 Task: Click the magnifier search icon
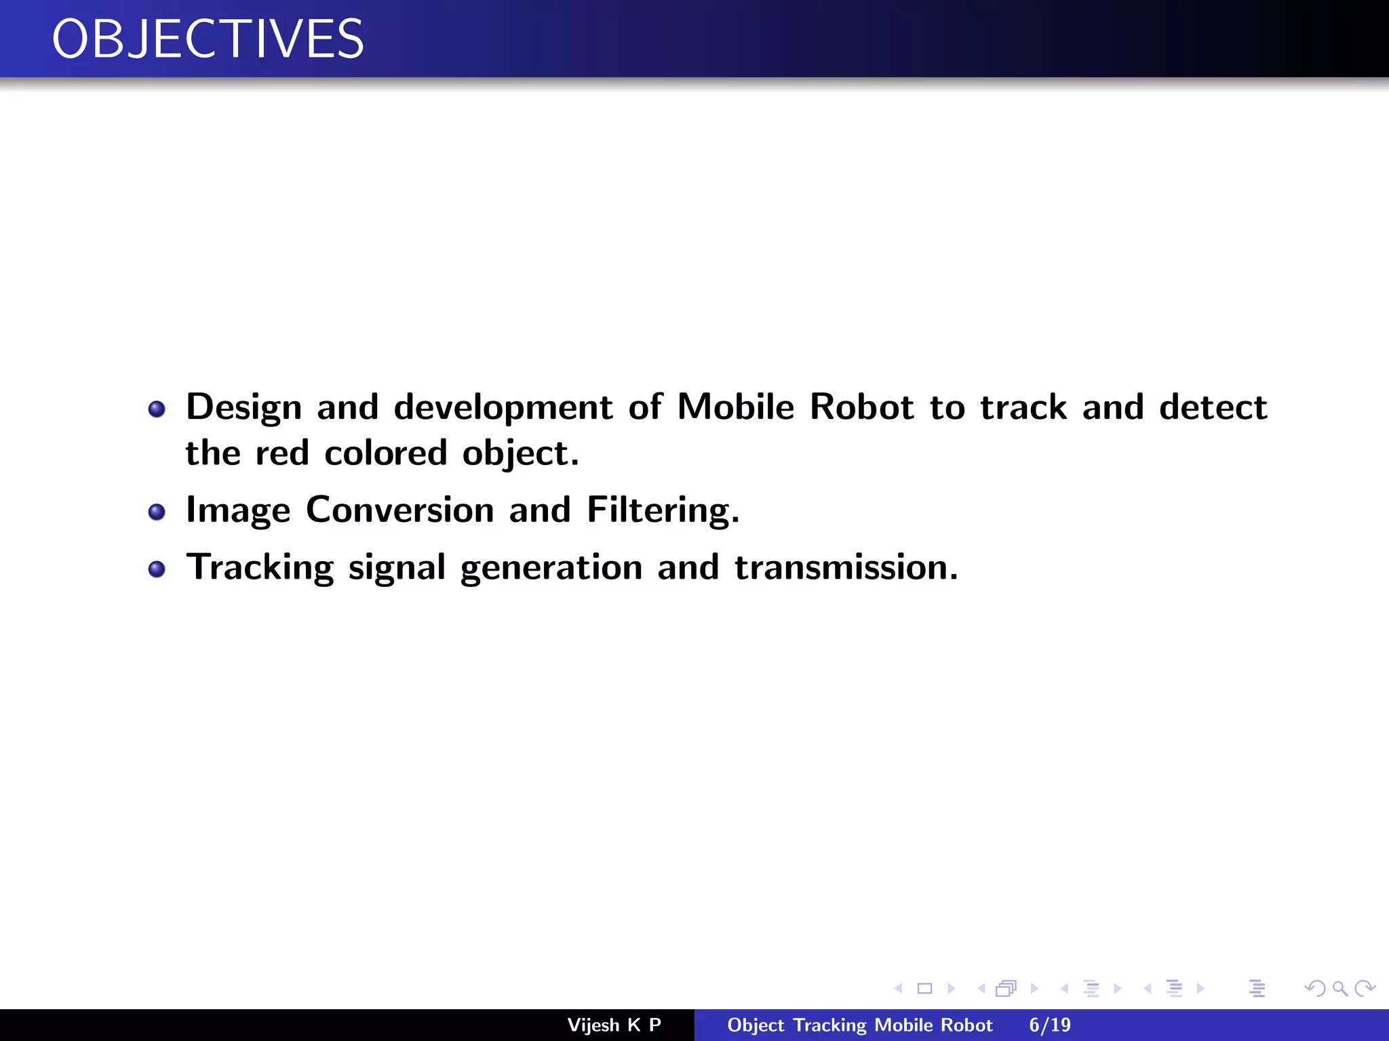point(1340,989)
